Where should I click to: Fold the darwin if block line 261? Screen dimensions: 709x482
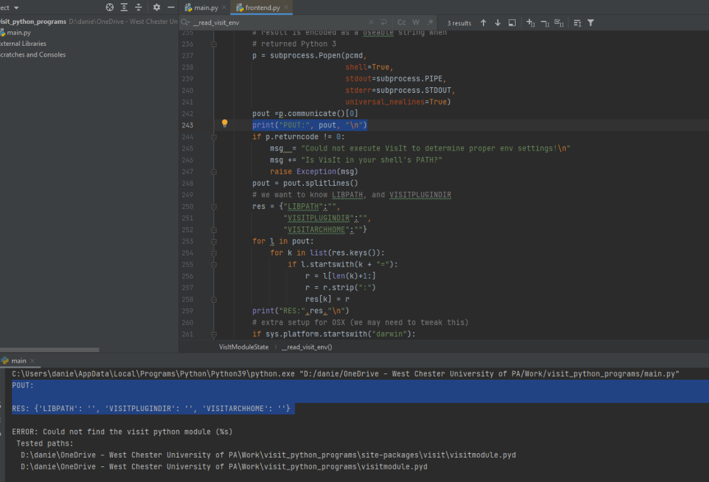(x=214, y=335)
